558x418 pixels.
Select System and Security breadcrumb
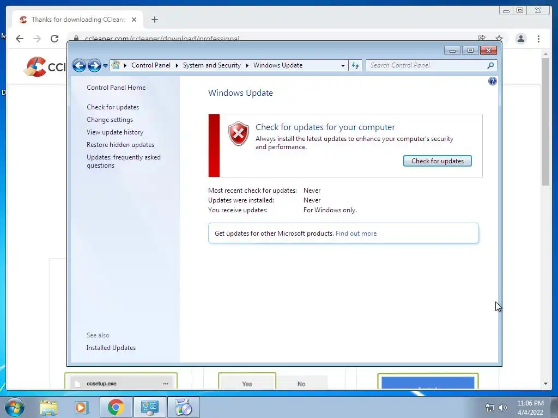212,65
